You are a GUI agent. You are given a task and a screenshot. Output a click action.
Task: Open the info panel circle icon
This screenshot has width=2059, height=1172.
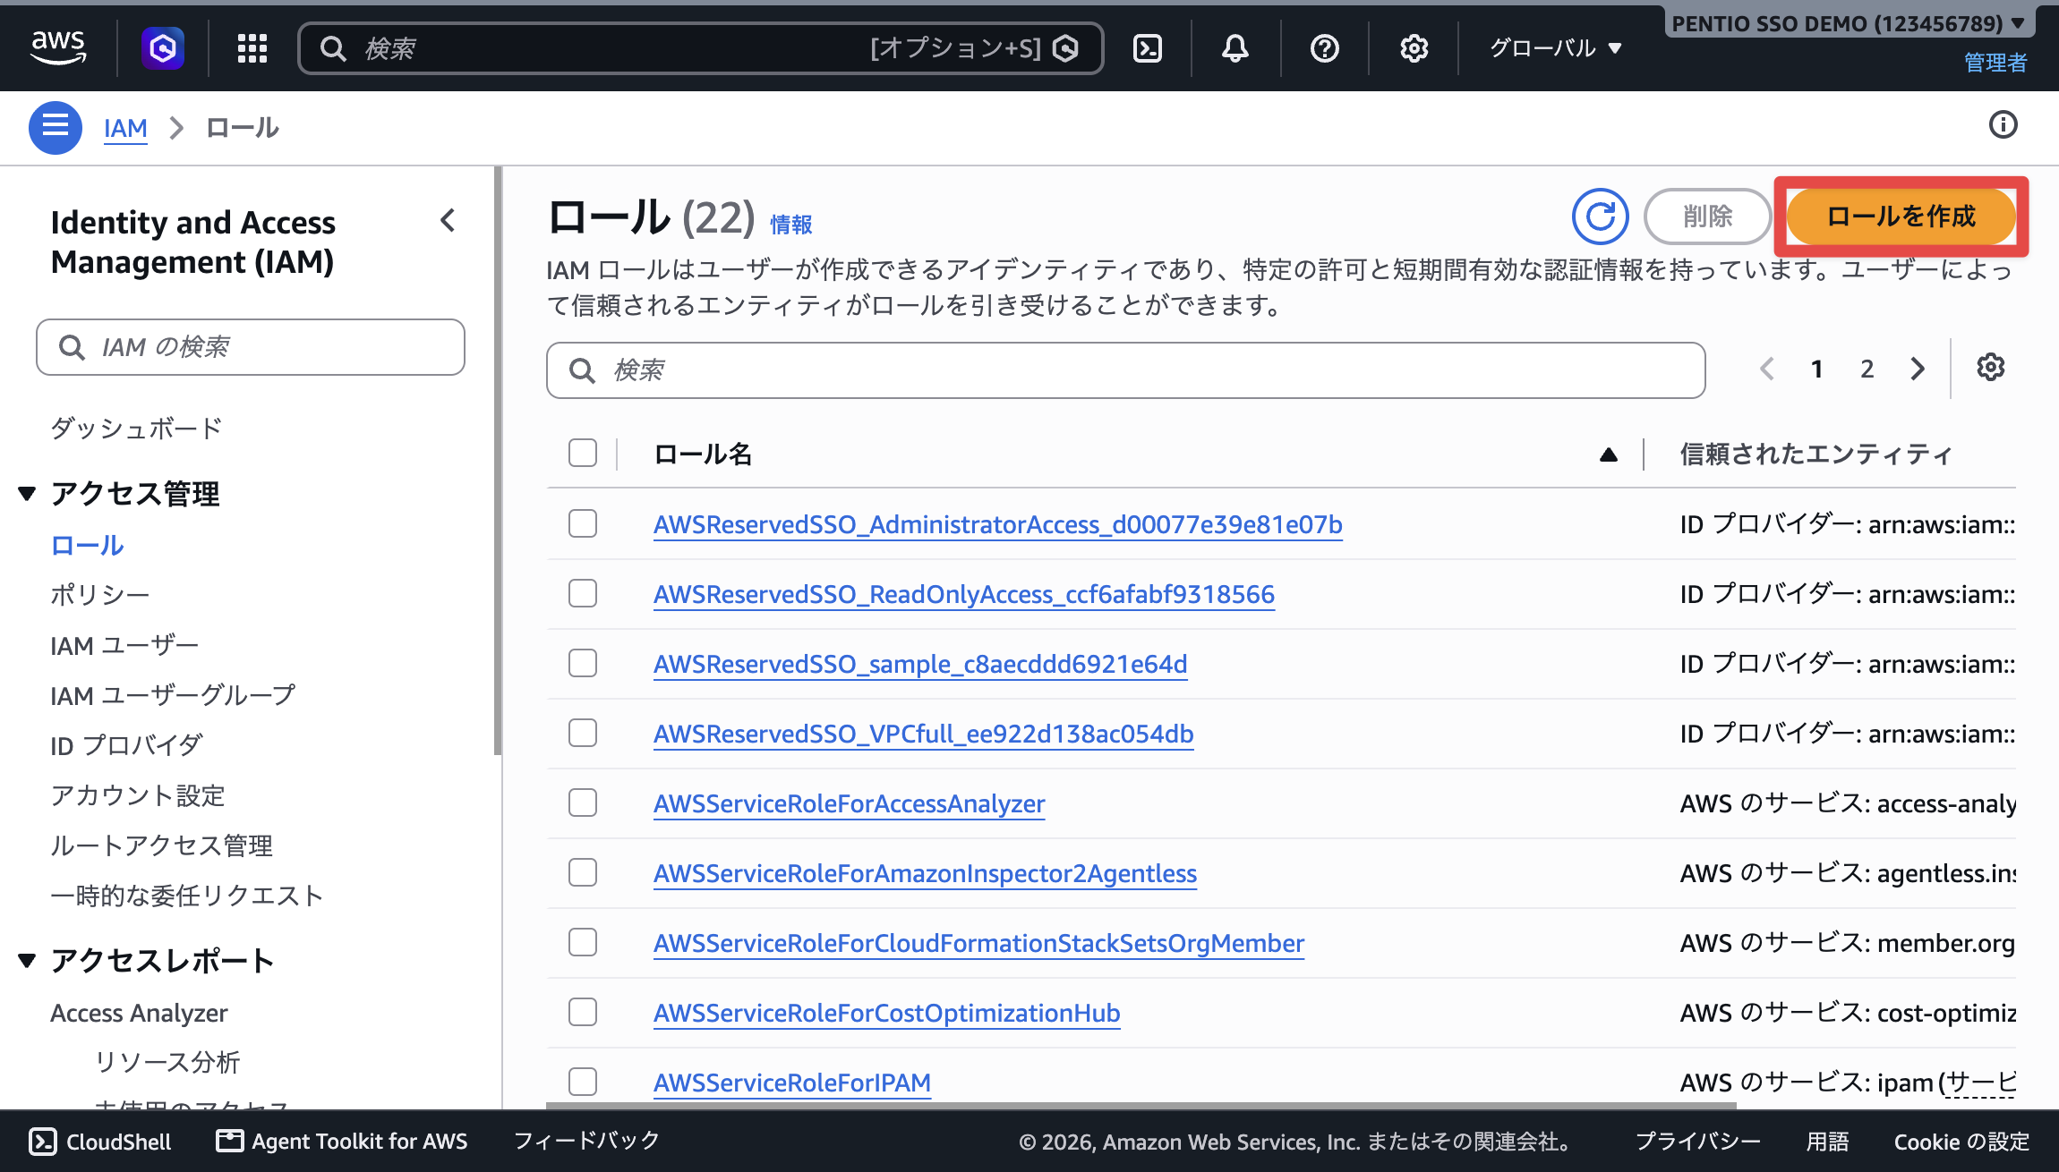point(2003,125)
